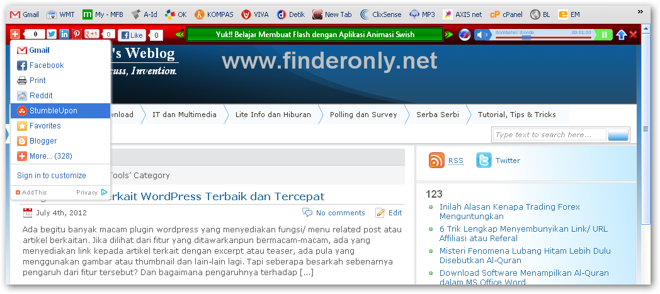Click the audio player progress slider handle
This screenshot has height=294, width=660.
526,37
